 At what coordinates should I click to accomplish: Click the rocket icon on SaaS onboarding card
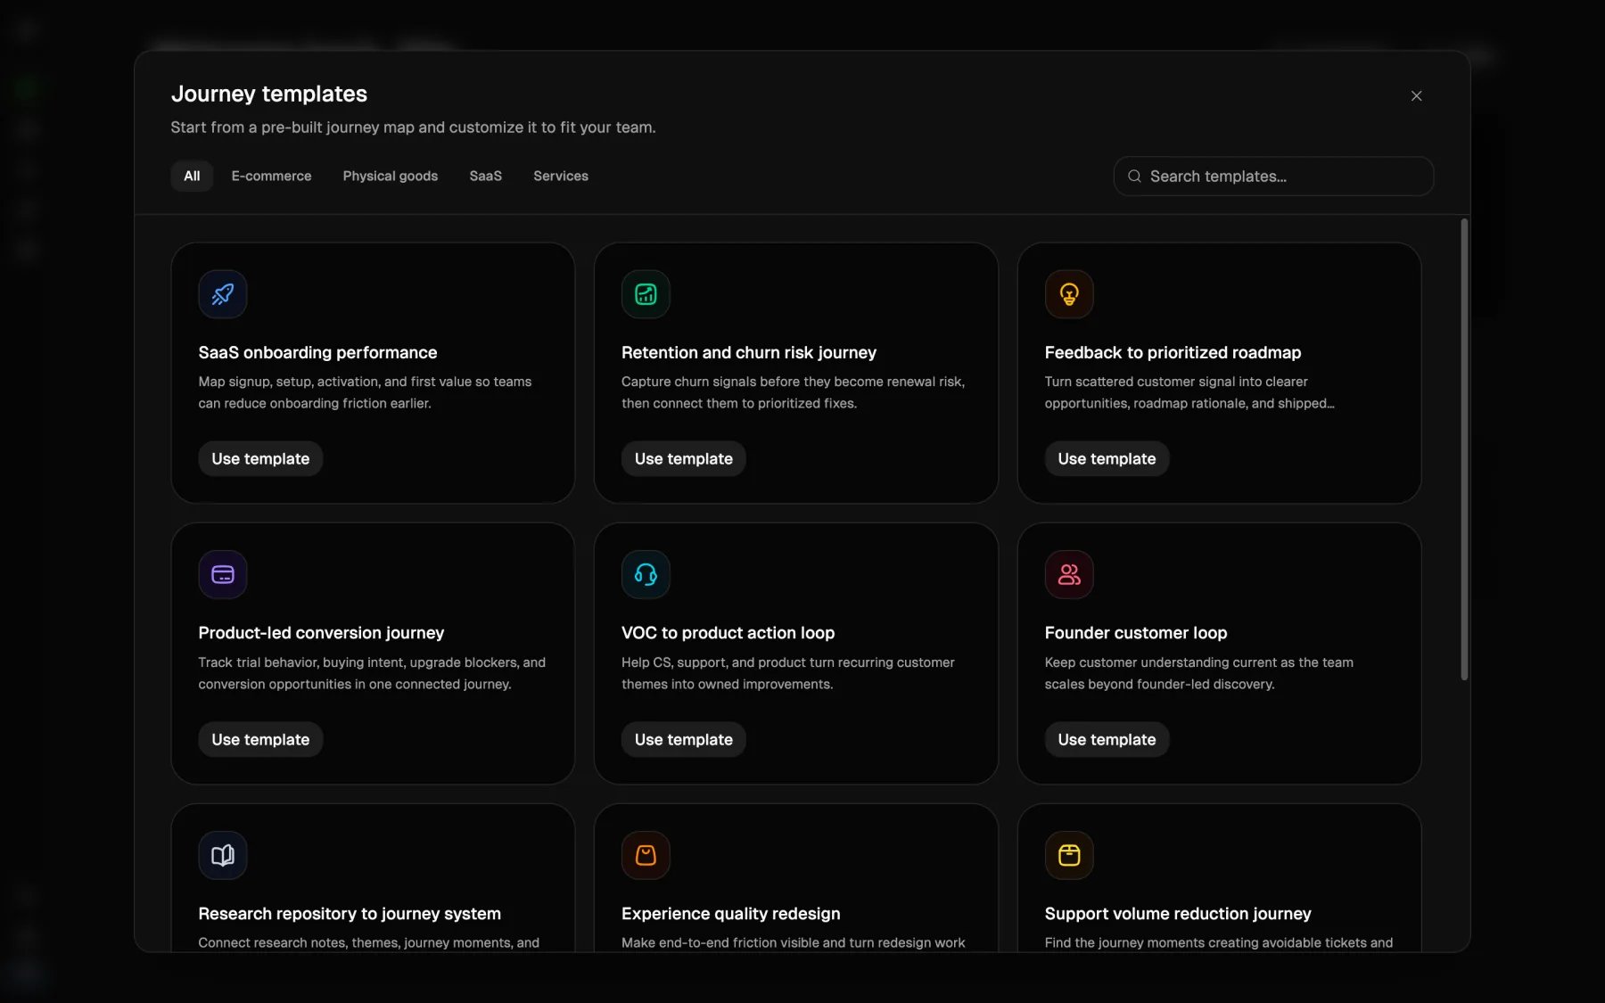[x=223, y=294]
